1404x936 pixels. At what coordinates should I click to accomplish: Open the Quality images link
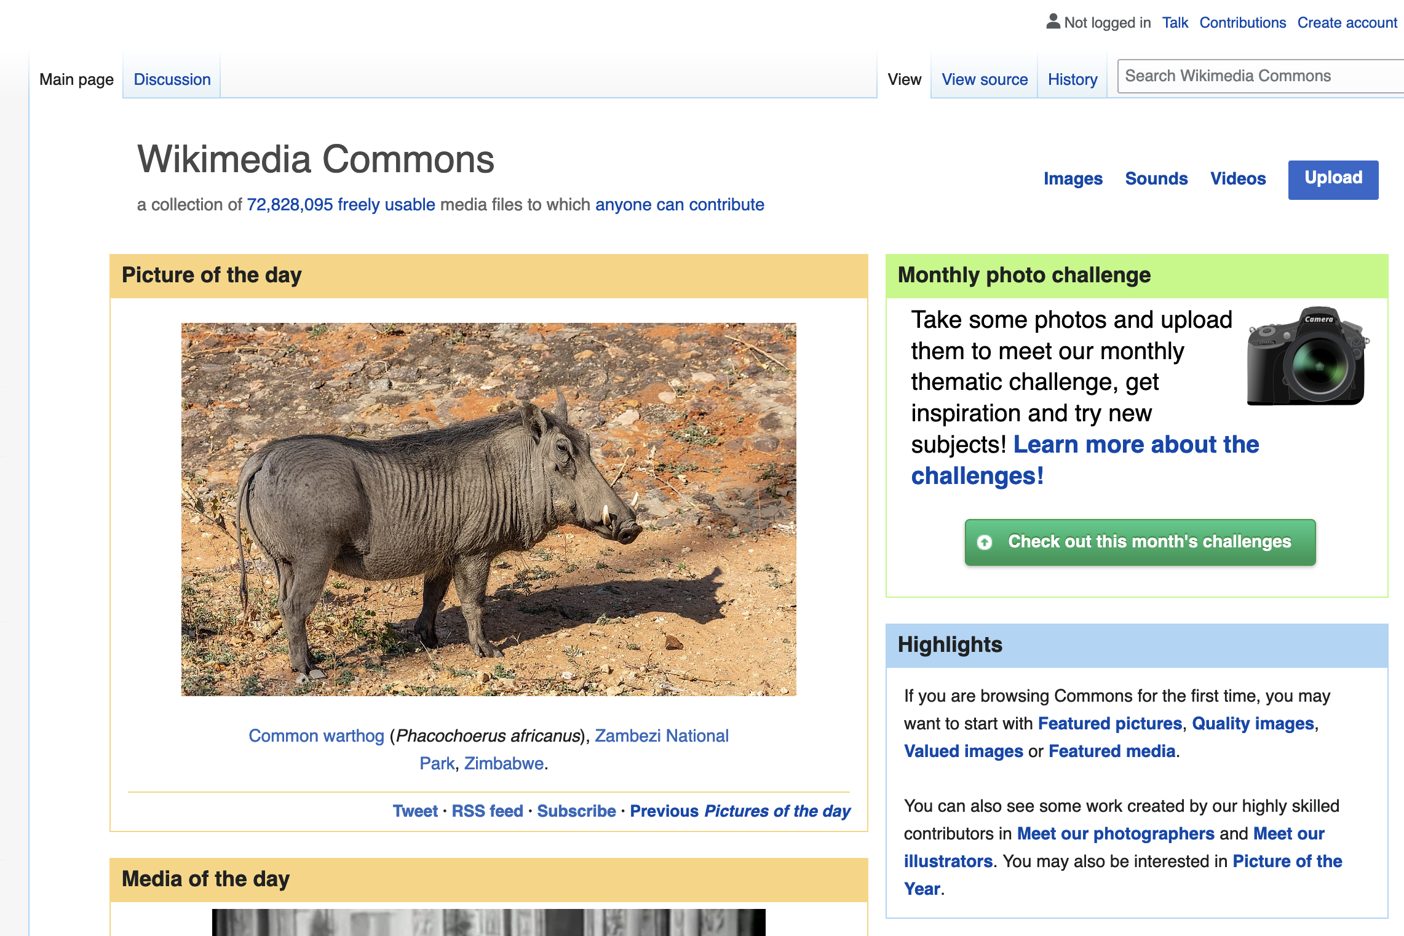[x=1253, y=723]
